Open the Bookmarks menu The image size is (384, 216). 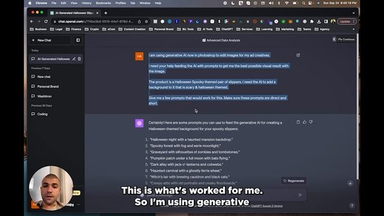click(103, 3)
